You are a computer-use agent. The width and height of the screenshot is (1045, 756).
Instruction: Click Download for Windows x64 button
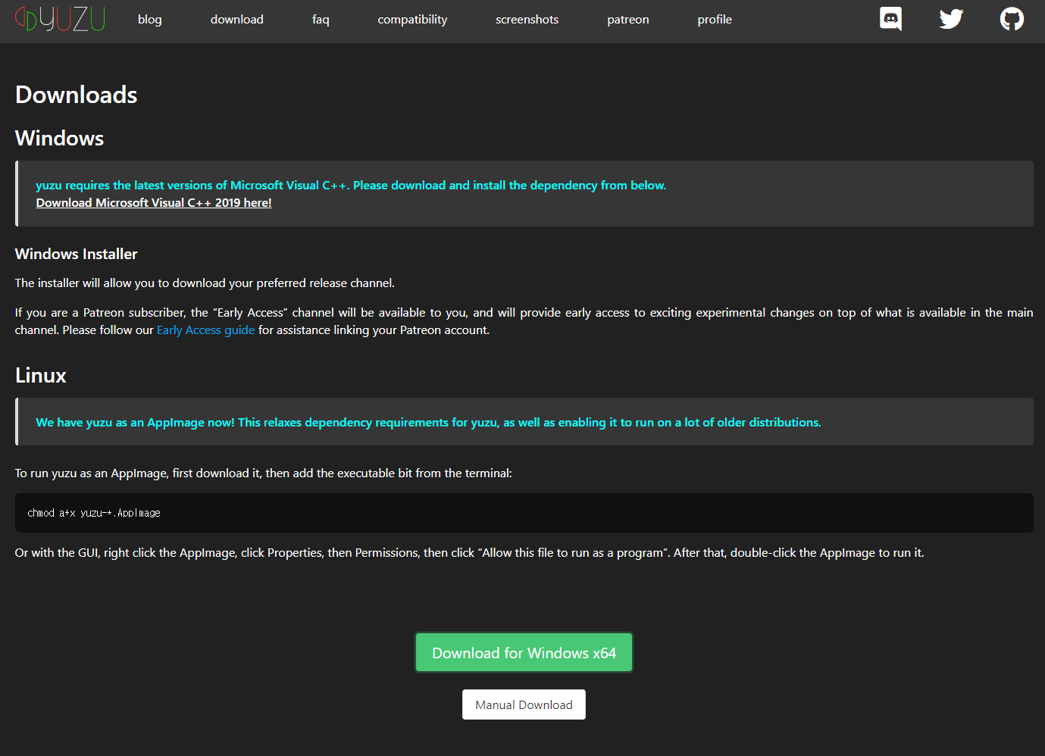click(x=524, y=653)
